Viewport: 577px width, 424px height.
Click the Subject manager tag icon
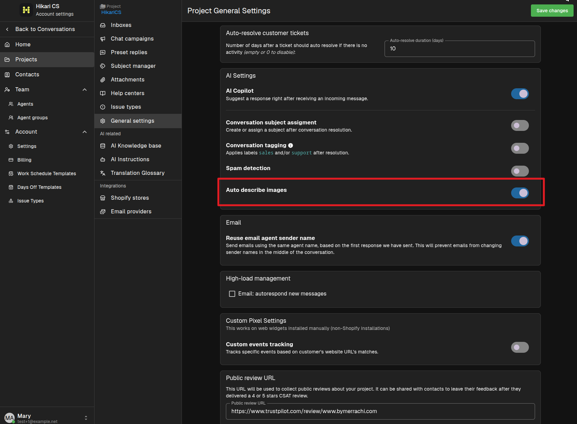pyautogui.click(x=103, y=66)
